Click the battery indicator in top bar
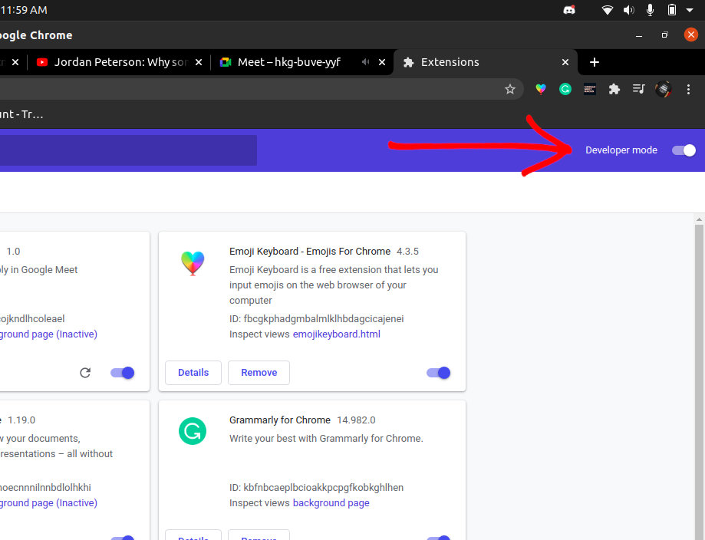 [x=672, y=10]
